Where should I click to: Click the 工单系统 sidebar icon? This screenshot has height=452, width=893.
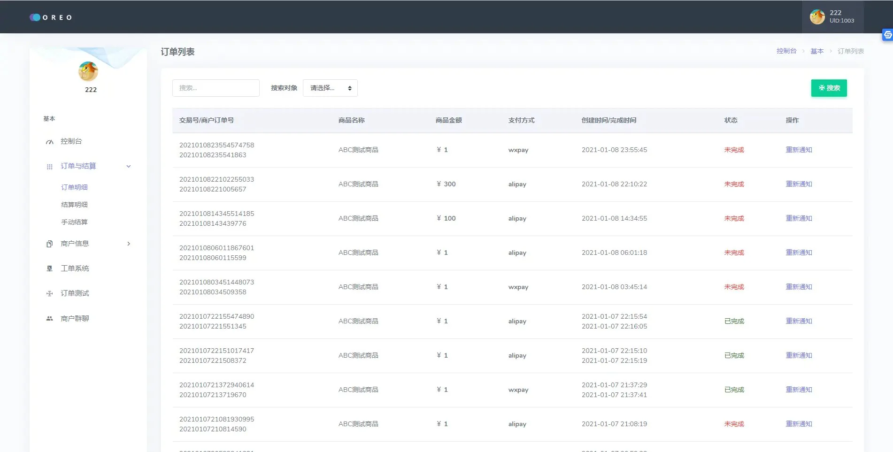click(49, 268)
